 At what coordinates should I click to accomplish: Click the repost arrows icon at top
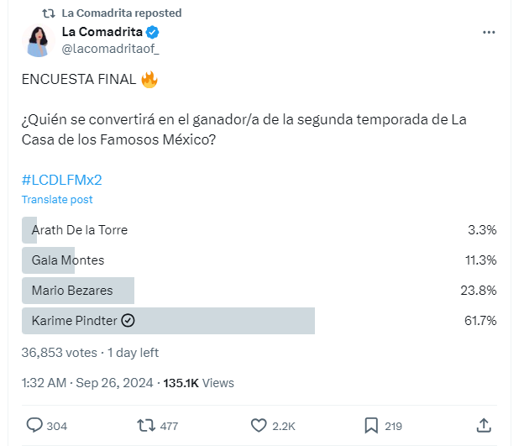(x=49, y=13)
